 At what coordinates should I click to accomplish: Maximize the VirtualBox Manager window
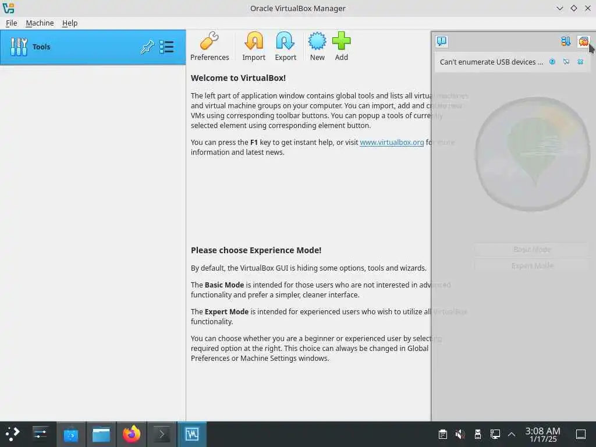click(x=573, y=8)
